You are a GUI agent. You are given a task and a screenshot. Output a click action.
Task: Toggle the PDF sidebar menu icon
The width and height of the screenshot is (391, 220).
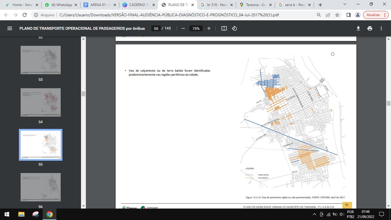[9, 28]
